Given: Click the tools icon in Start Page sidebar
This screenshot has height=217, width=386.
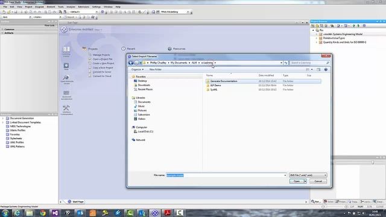Looking at the screenshot, I should click(66, 108).
